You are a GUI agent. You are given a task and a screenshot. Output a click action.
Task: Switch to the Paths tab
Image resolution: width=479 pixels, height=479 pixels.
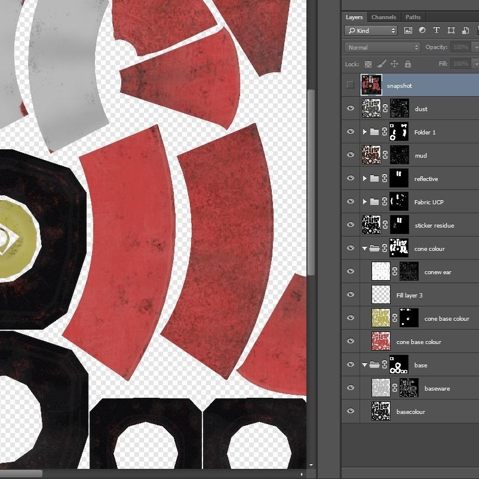pyautogui.click(x=413, y=17)
